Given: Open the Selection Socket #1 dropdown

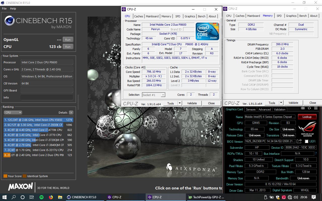Looking at the screenshot, I should 153,95.
